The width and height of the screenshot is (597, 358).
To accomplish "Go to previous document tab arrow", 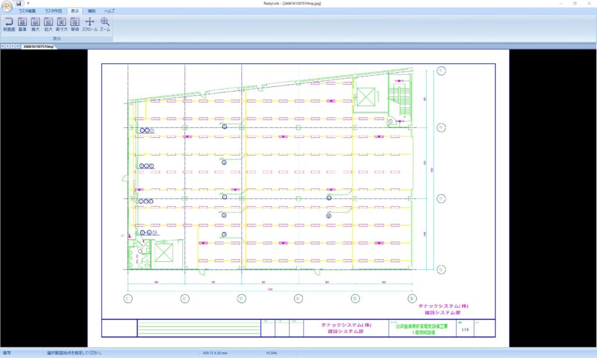I will point(8,47).
